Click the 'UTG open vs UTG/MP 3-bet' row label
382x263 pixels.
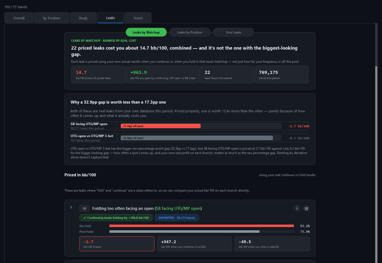tap(92, 136)
